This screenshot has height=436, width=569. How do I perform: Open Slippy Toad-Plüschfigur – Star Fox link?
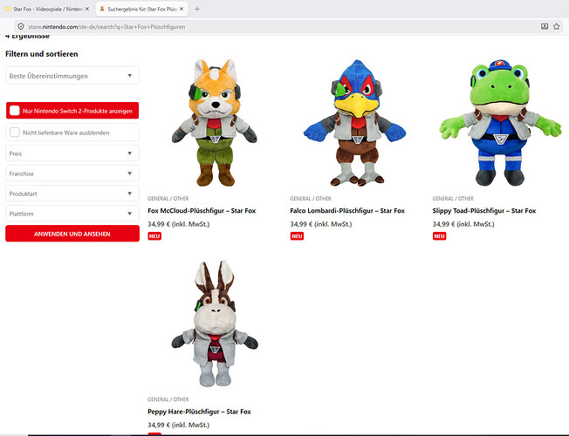(x=484, y=211)
